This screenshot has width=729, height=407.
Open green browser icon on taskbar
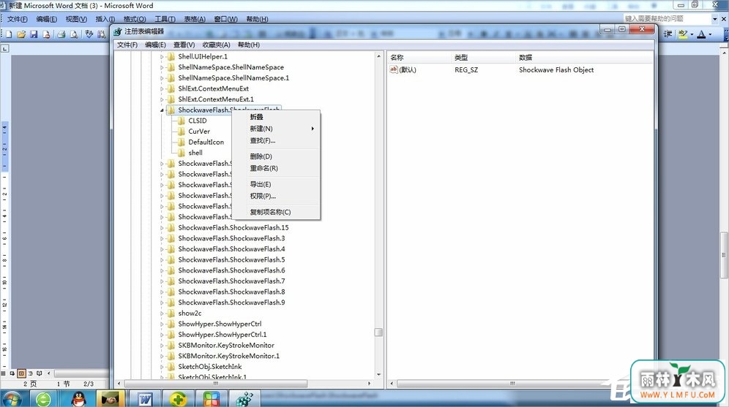pos(43,399)
